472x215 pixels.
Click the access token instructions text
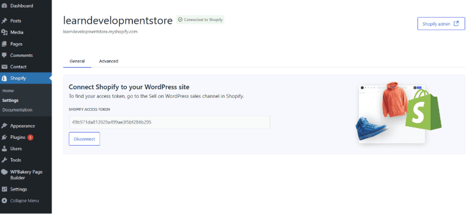(x=156, y=97)
